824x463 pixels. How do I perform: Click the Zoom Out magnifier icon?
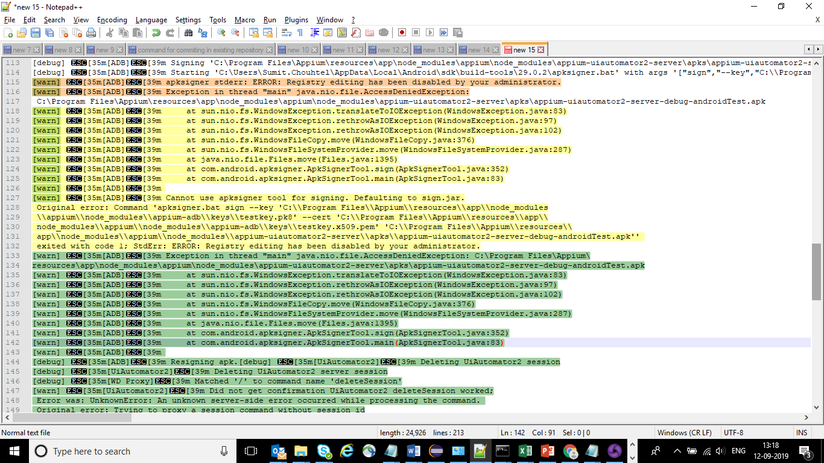pyautogui.click(x=235, y=33)
